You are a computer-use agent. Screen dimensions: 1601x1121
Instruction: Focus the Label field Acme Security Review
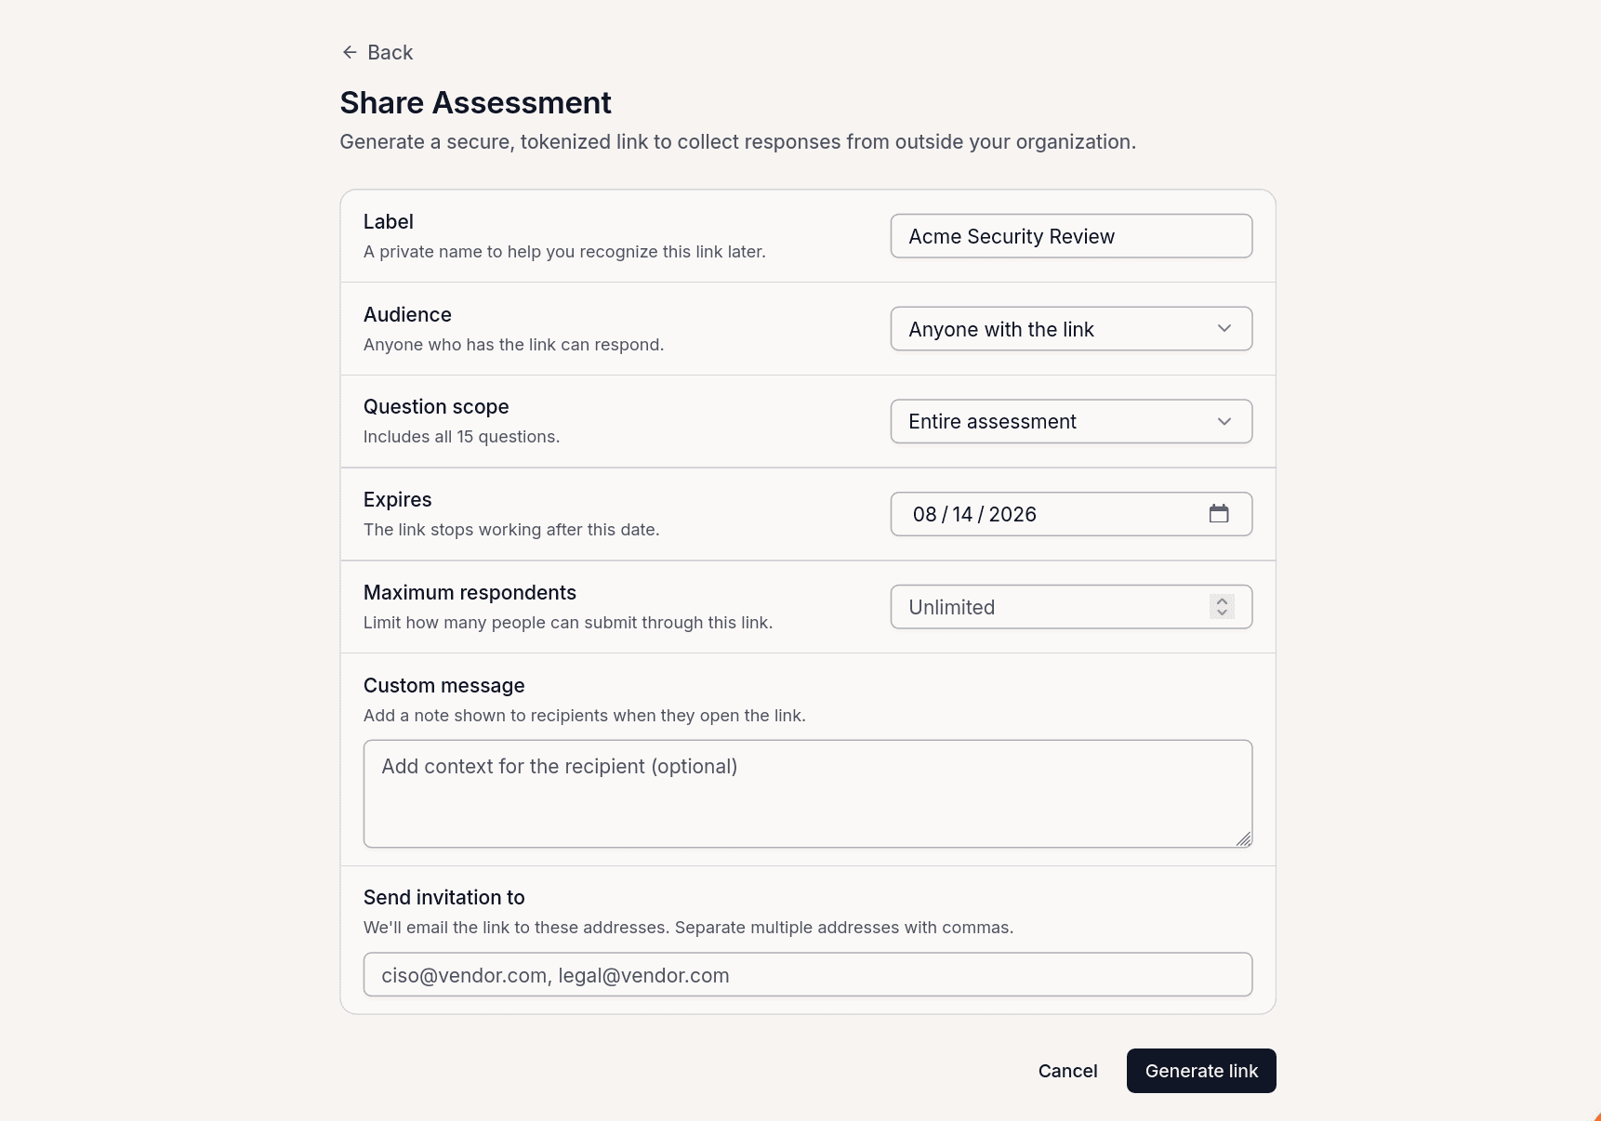[x=1071, y=236]
